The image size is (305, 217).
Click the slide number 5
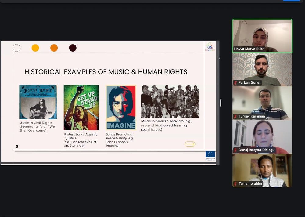pos(17,146)
